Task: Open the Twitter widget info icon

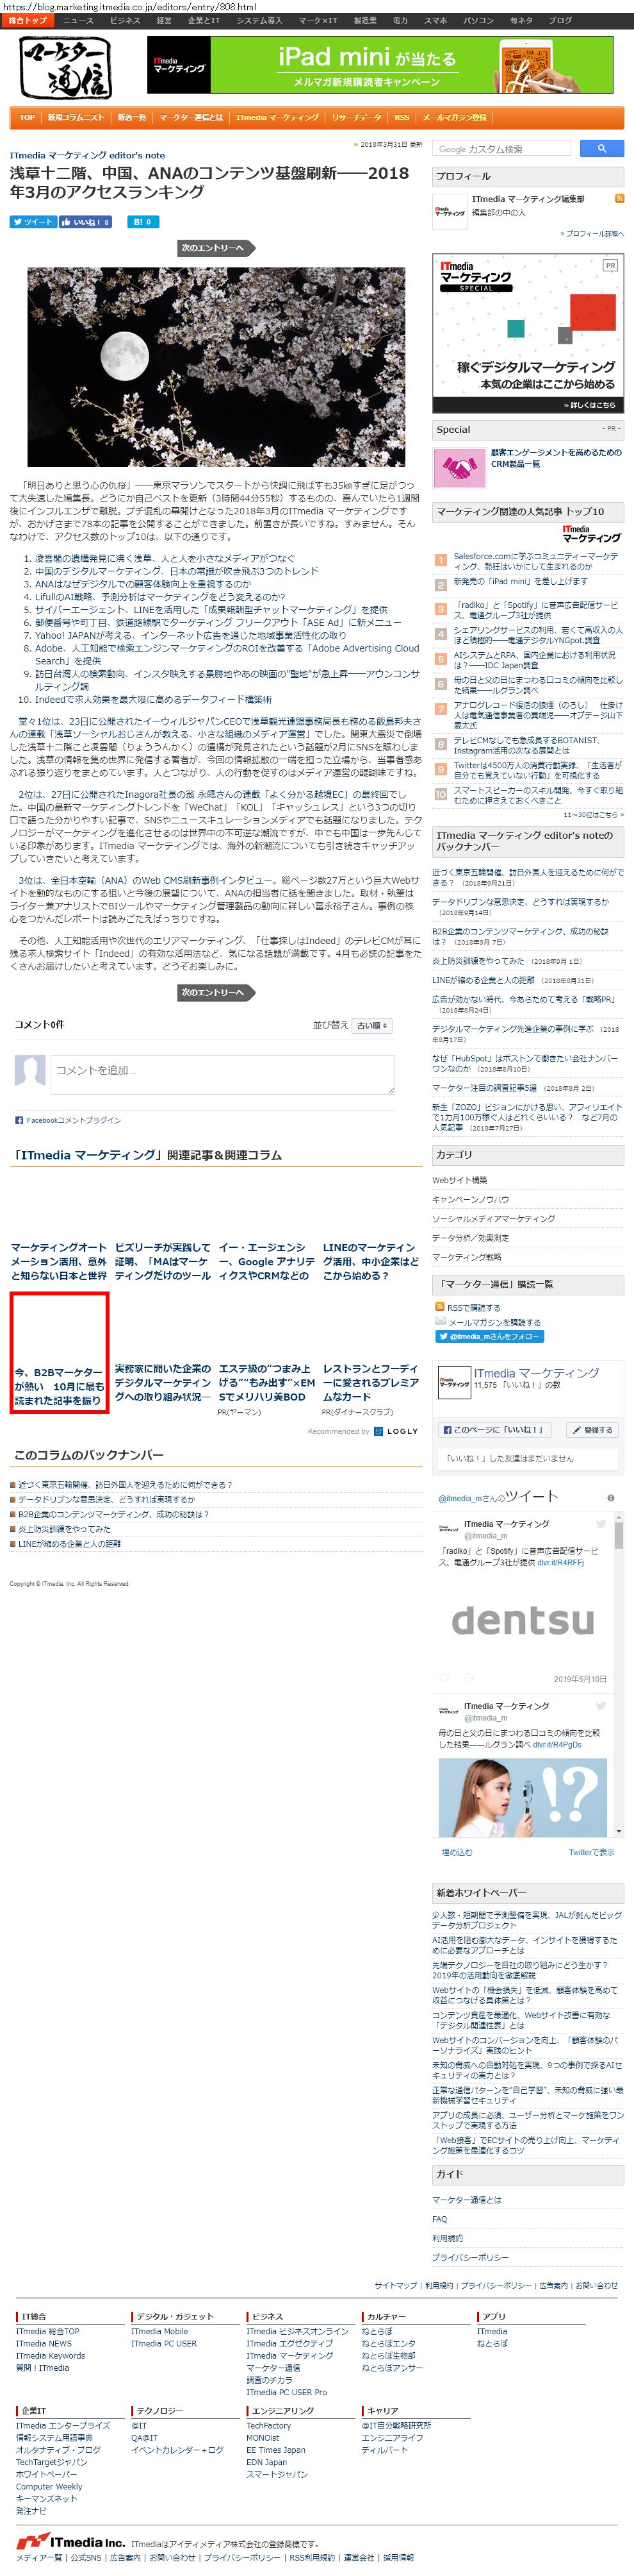Action: (610, 1498)
